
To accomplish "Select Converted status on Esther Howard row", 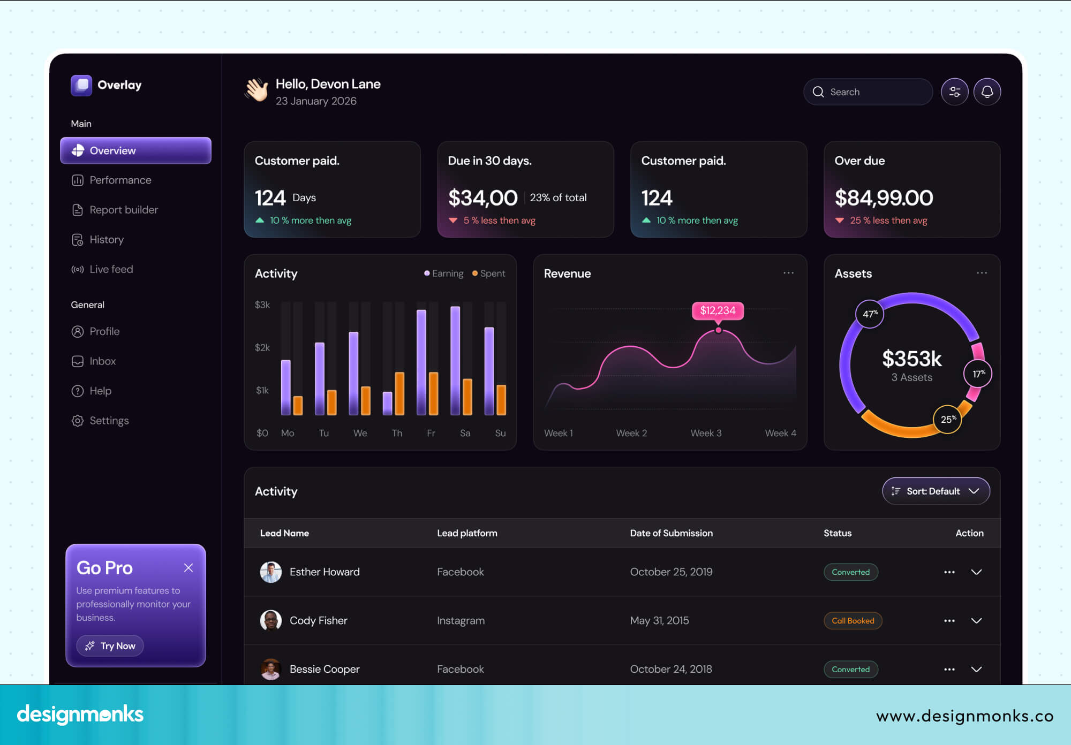I will [x=850, y=572].
